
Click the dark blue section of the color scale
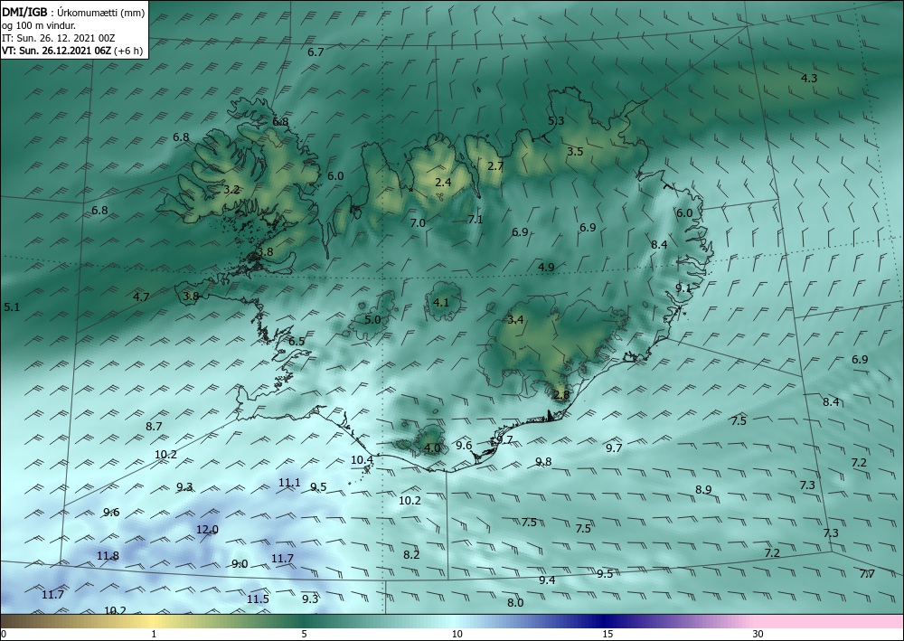[x=606, y=621]
